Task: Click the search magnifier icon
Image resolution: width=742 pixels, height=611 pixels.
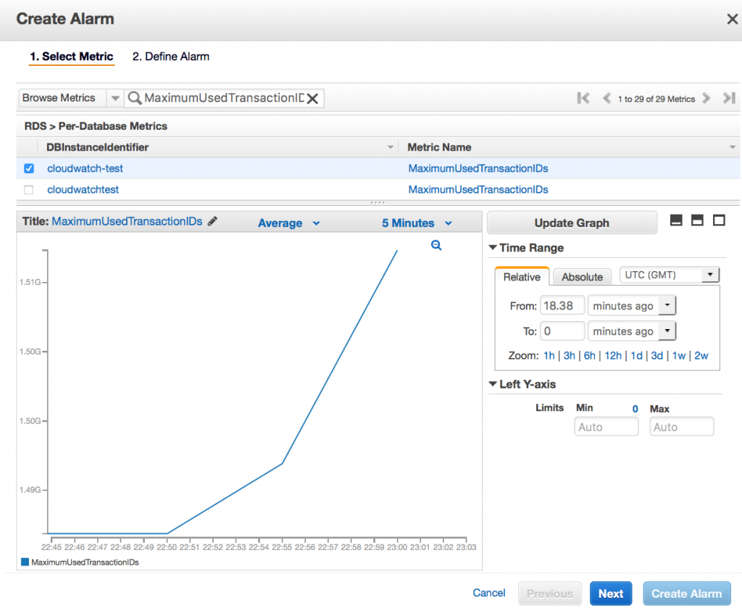Action: pyautogui.click(x=135, y=98)
